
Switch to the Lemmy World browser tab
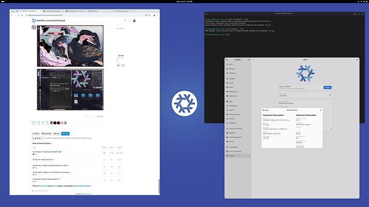click(76, 11)
